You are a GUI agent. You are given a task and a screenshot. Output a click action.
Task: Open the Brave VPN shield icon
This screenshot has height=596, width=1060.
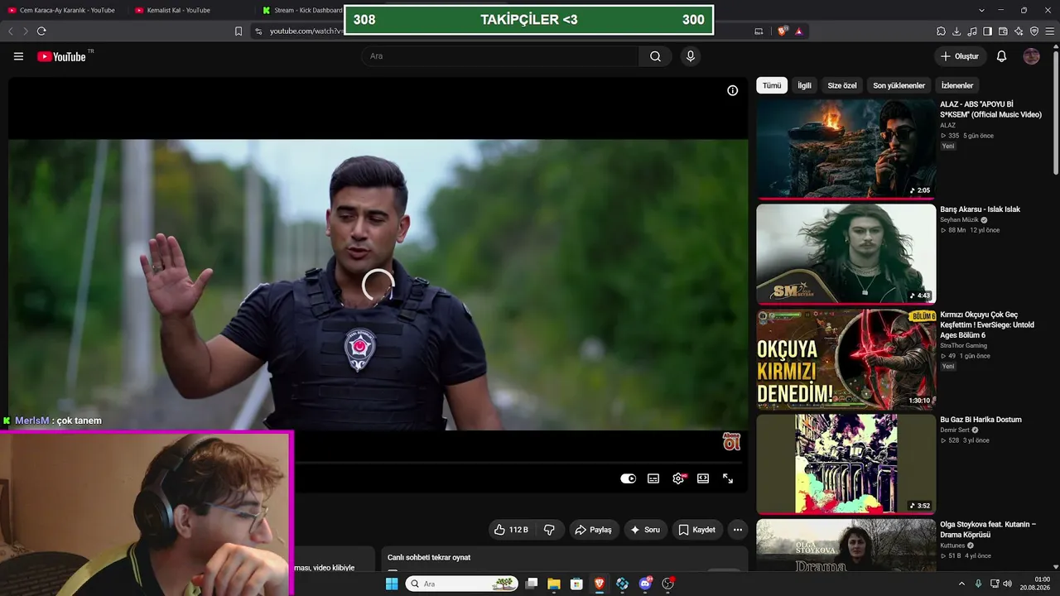[x=1033, y=31]
